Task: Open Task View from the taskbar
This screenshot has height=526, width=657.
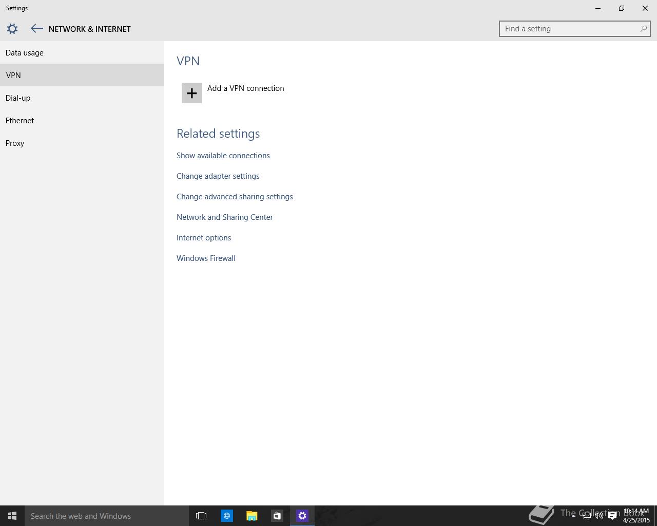Action: [201, 516]
